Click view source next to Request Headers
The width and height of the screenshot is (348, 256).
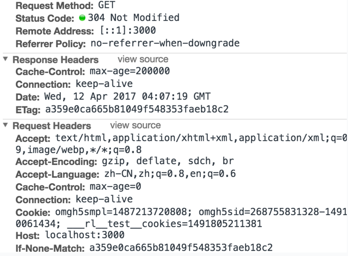point(135,125)
